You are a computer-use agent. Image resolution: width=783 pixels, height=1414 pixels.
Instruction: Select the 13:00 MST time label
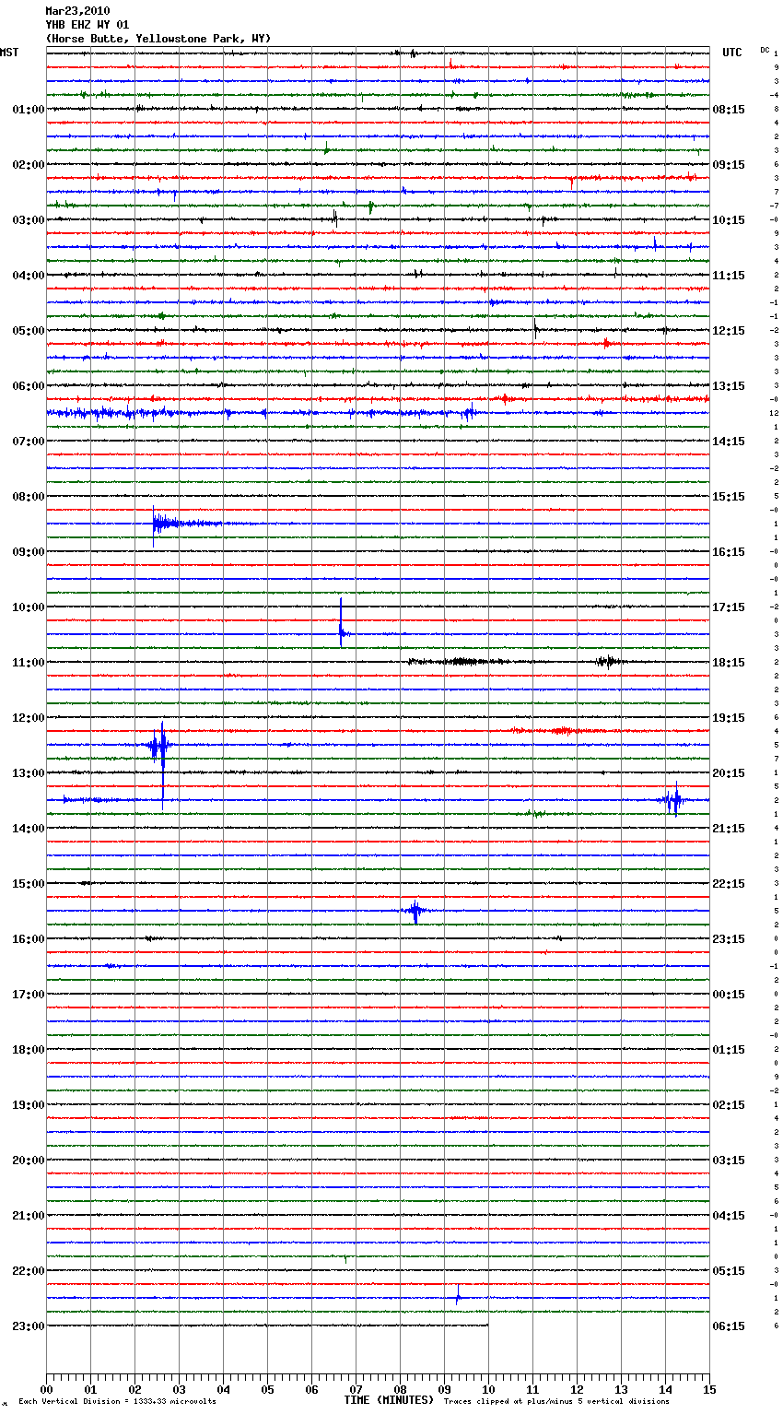29,773
